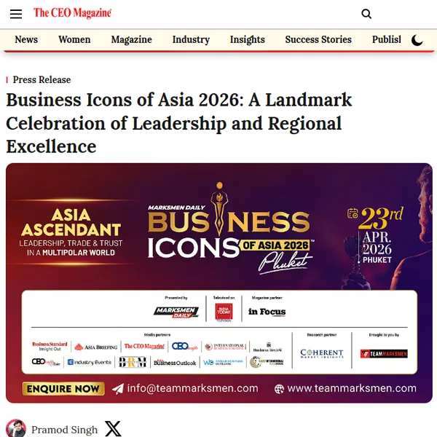Open the Industry nav item

tap(191, 39)
